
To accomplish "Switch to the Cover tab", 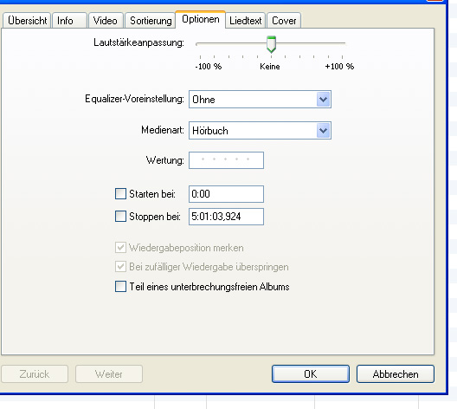I will click(284, 21).
